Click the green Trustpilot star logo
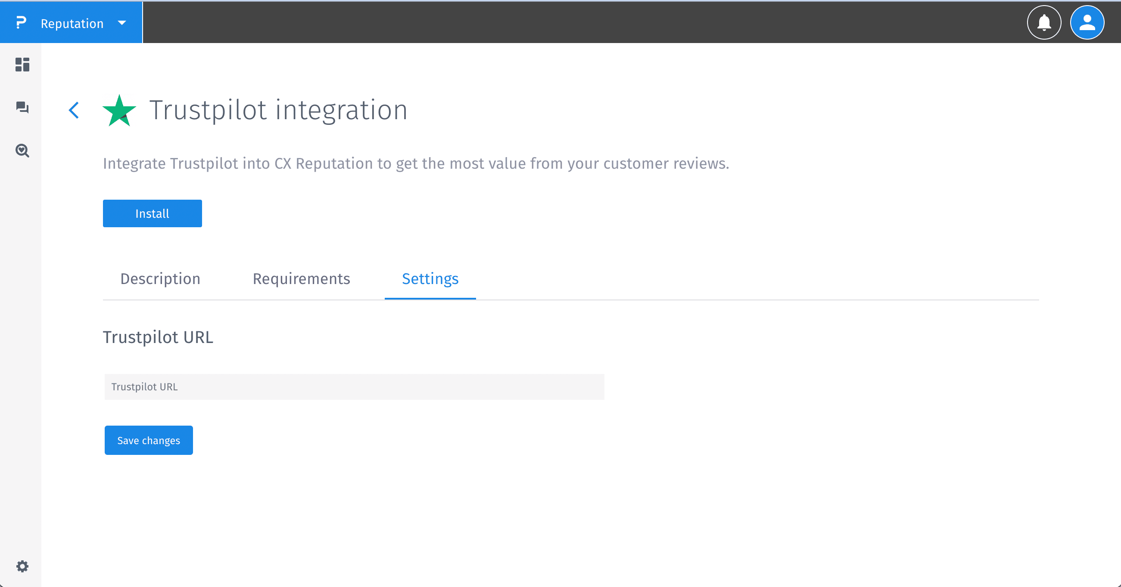 [119, 111]
